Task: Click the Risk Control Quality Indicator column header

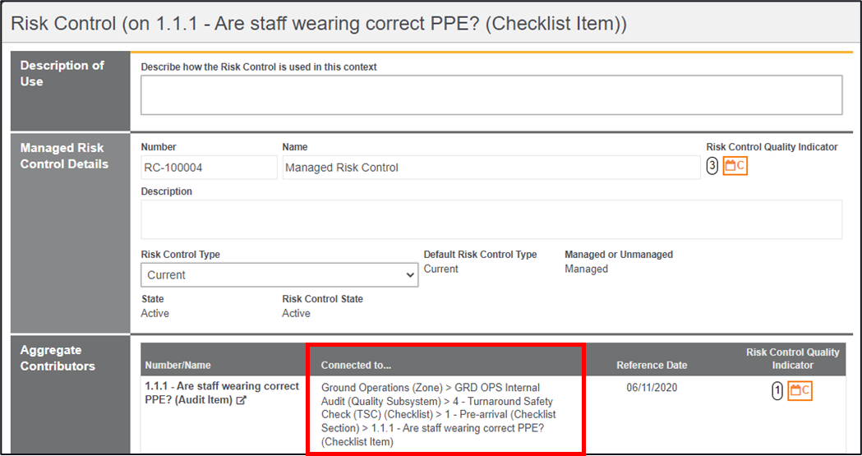Action: tap(792, 358)
